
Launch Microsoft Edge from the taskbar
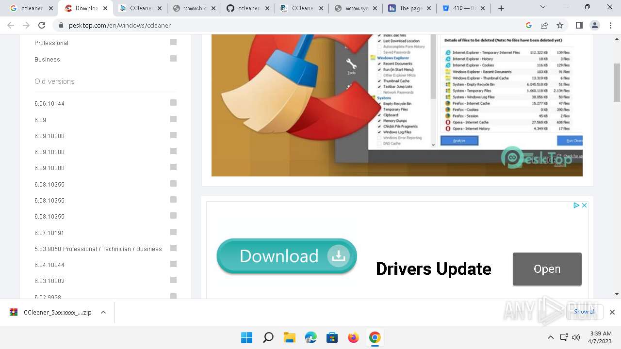click(311, 337)
